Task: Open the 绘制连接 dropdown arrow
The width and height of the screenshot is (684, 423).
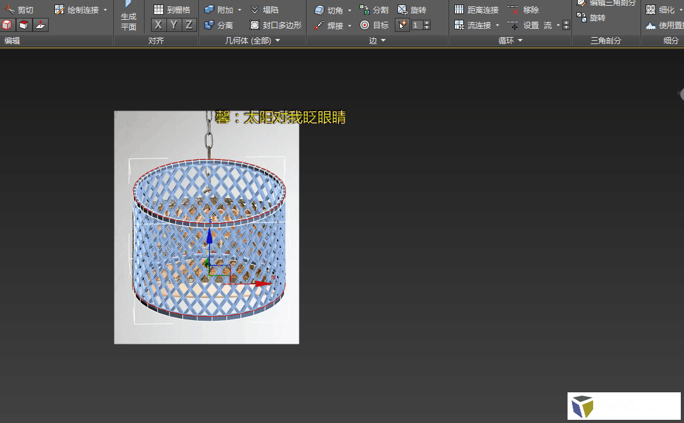Action: pyautogui.click(x=106, y=10)
